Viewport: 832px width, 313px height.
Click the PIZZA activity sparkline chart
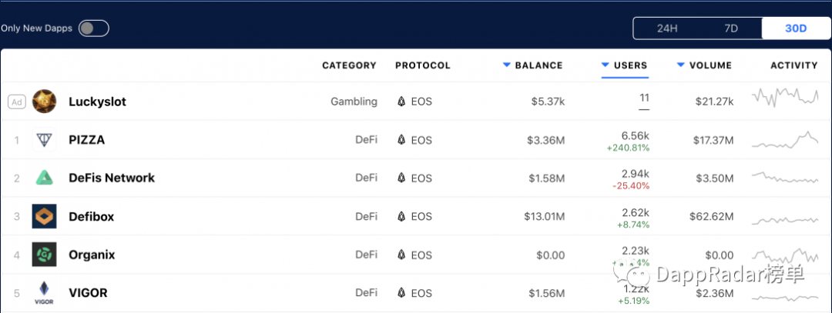click(785, 140)
